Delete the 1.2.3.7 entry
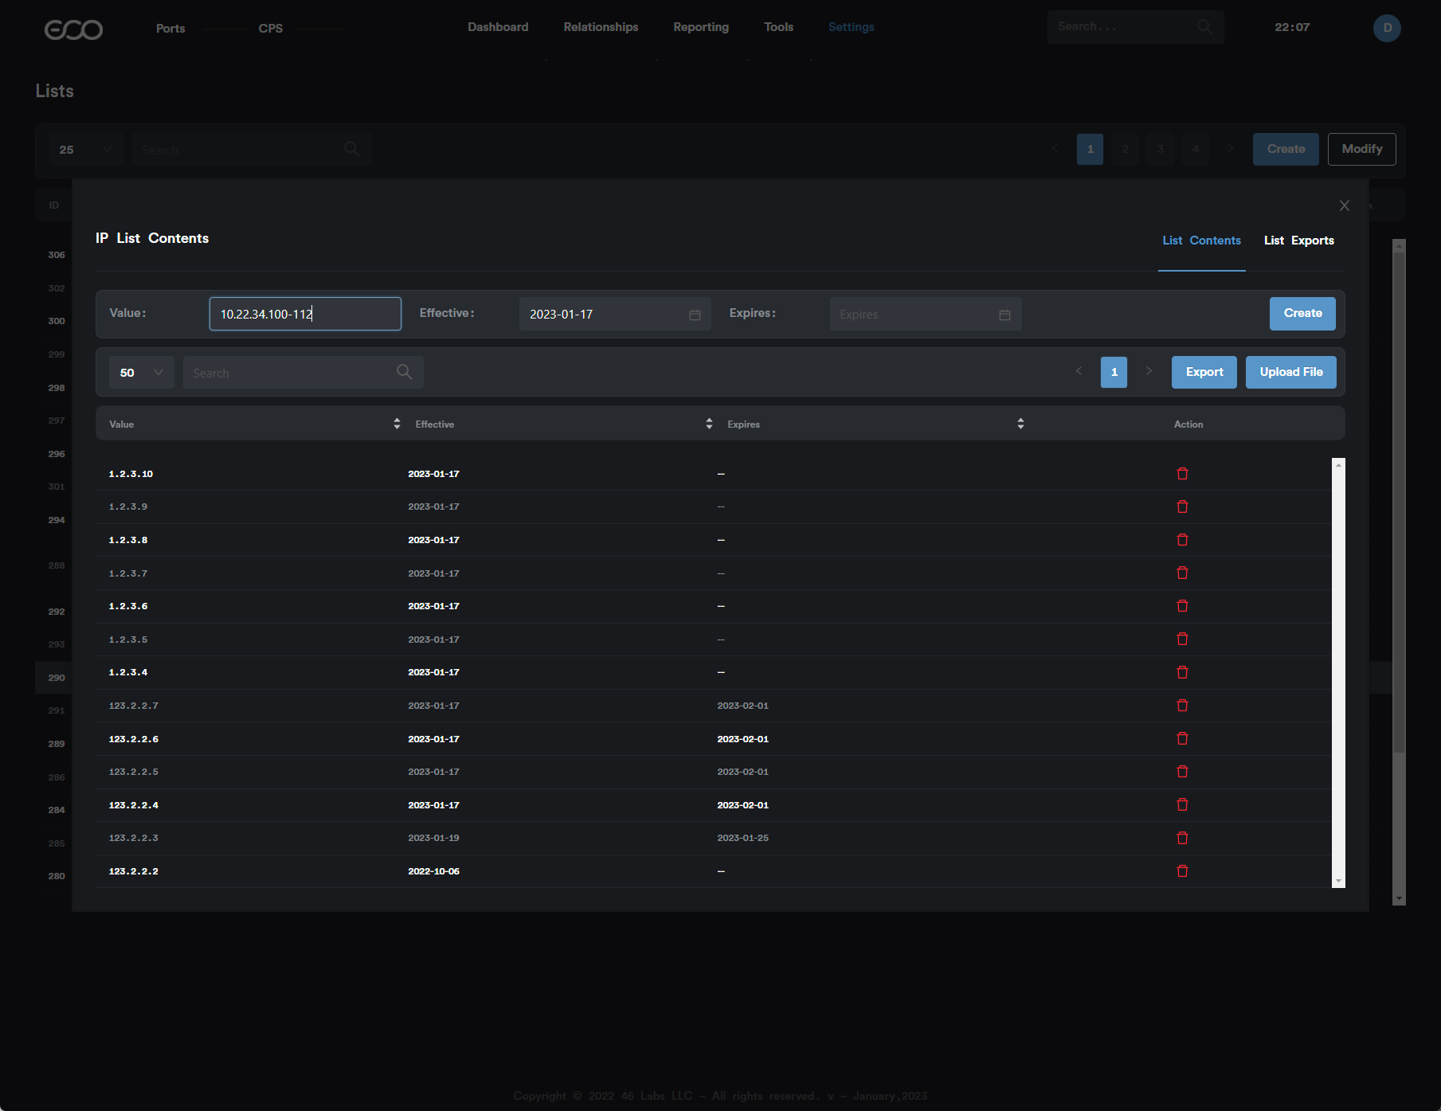The image size is (1441, 1111). click(1182, 573)
